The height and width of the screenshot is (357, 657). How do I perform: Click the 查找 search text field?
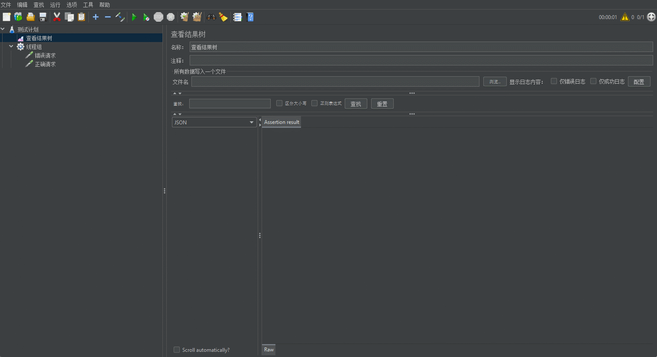[230, 104]
